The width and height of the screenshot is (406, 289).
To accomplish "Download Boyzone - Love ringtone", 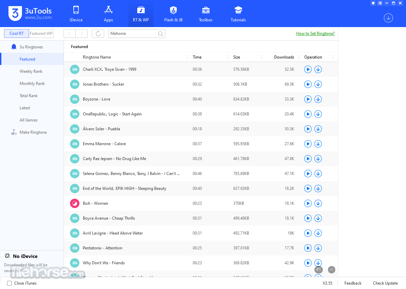I will [318, 99].
